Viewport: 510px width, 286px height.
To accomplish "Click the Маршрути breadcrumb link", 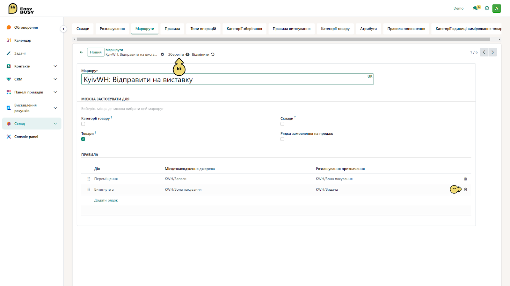I will 114,50.
